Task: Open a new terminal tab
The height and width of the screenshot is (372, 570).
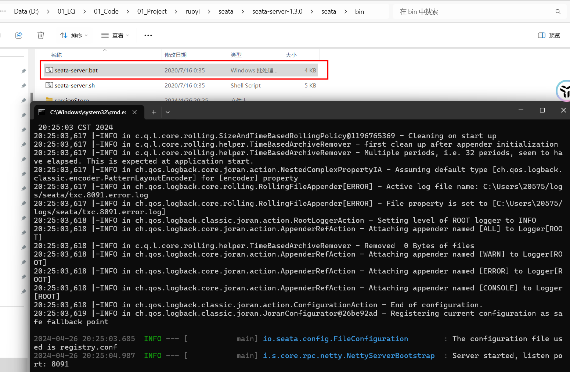Action: point(154,112)
